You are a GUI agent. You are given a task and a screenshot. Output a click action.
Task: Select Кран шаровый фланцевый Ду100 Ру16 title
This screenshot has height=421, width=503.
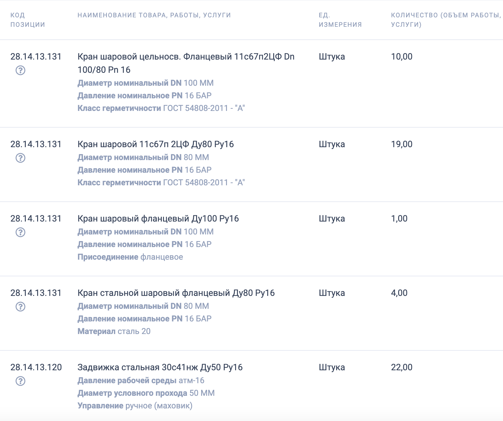(158, 219)
